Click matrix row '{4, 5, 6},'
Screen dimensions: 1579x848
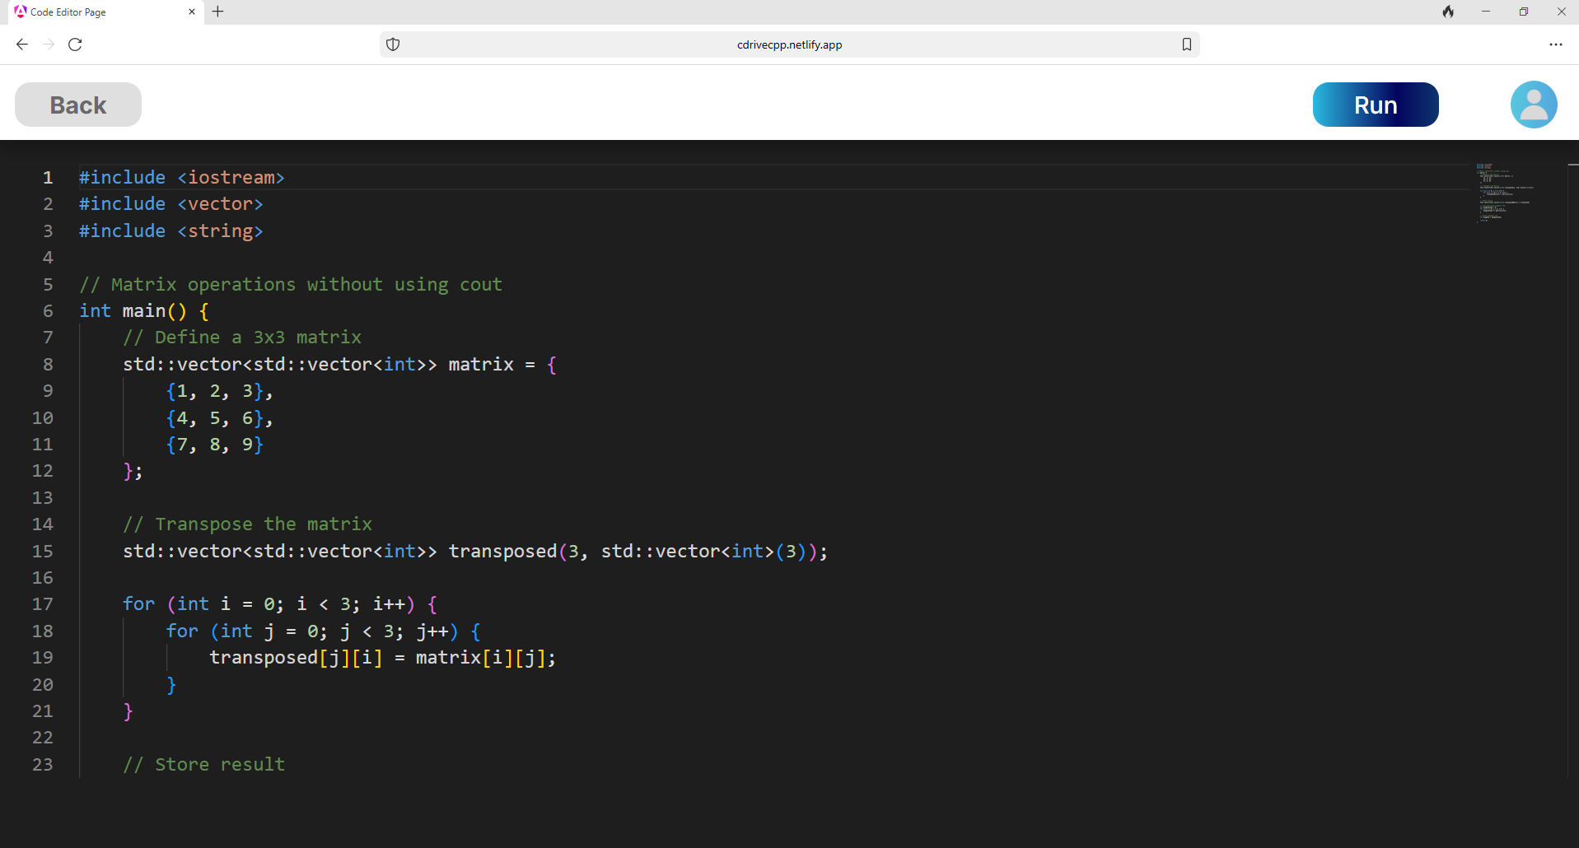click(x=220, y=417)
